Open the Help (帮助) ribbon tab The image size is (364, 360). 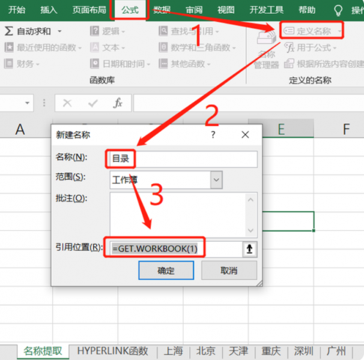tap(307, 10)
